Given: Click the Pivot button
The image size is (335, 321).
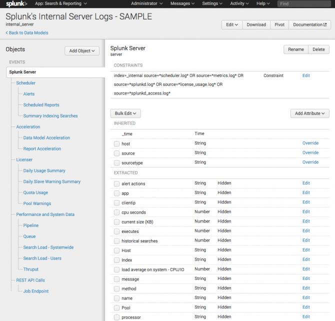Looking at the screenshot, I should [x=279, y=25].
